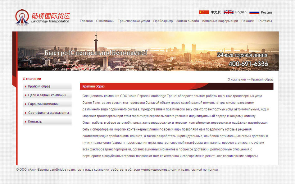Click arrow beside Цели и задачи компании
This screenshot has height=184, width=295.
coord(26,95)
